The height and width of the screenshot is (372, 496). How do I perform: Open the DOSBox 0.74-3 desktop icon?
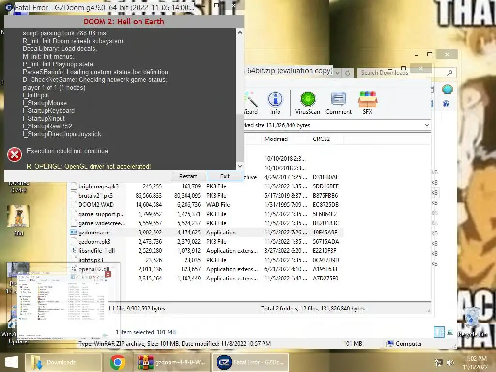click(x=19, y=186)
